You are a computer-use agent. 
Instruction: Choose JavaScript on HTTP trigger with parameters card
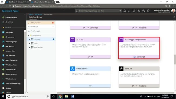click(141, 57)
